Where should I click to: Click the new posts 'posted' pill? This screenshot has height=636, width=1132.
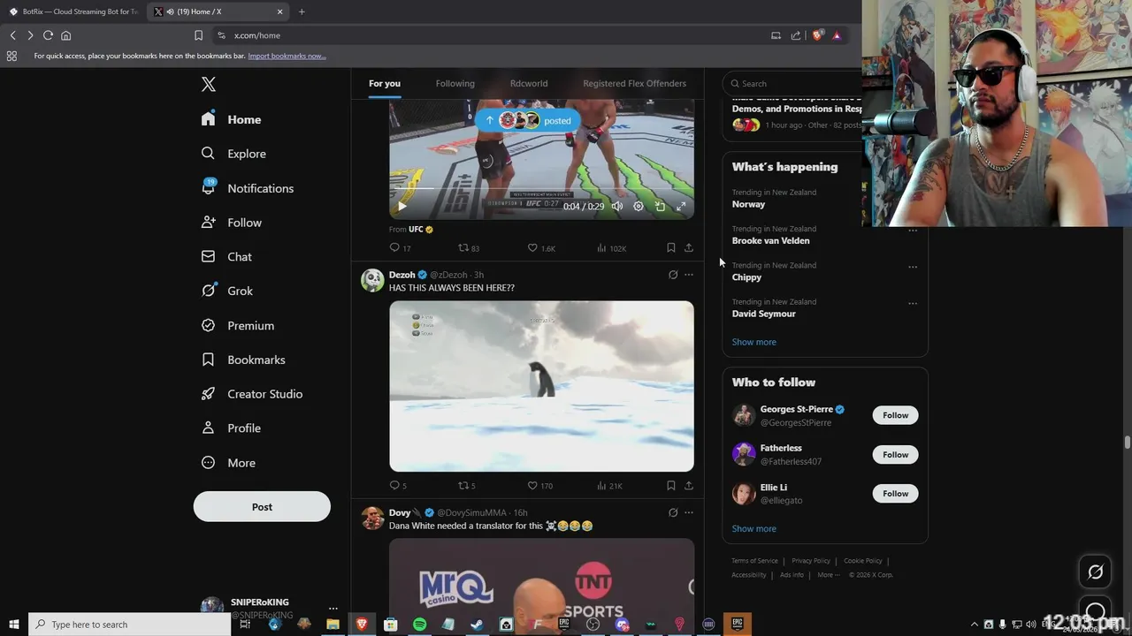tap(528, 120)
